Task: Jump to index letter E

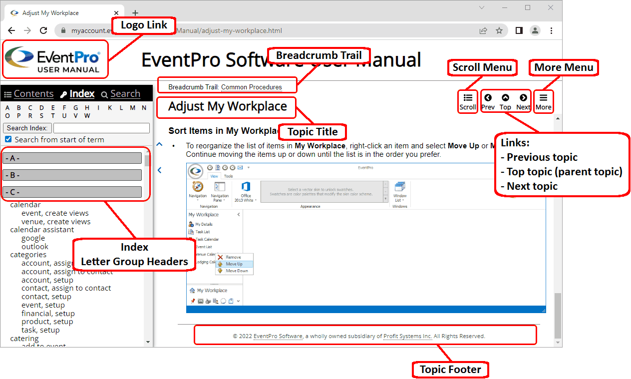Action: 53,108
